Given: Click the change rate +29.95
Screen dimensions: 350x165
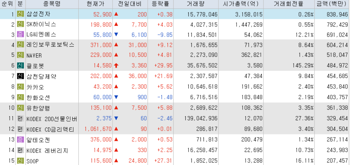Looking at the screenshot, I should pos(163,66).
